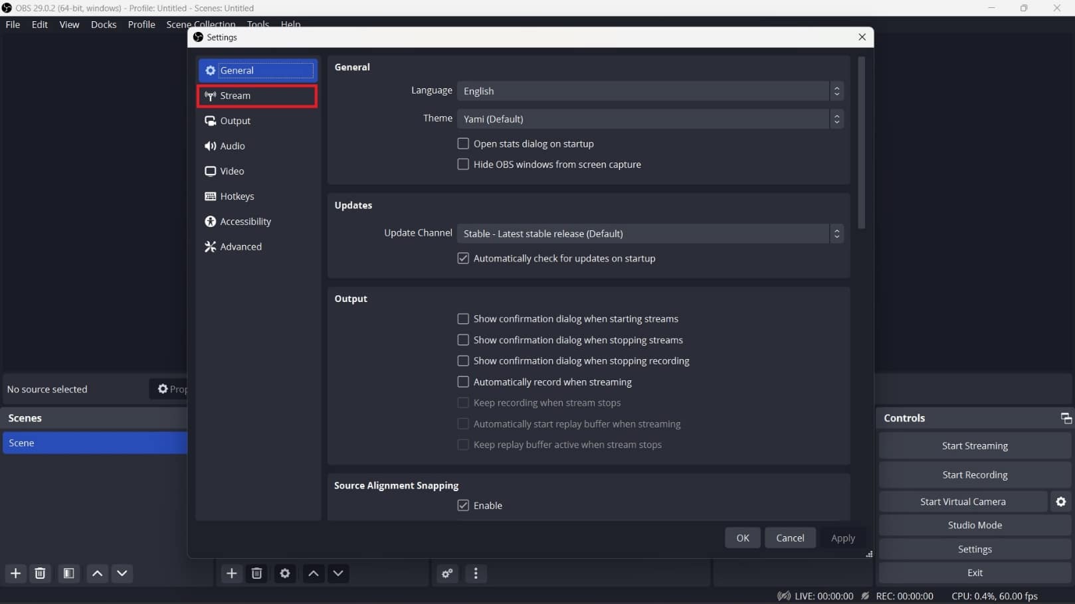
Task: Click the remove scene trash icon
Action: 40,573
